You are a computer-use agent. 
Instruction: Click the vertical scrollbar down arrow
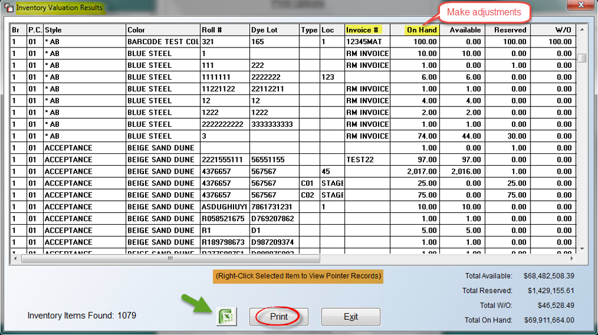click(x=582, y=249)
